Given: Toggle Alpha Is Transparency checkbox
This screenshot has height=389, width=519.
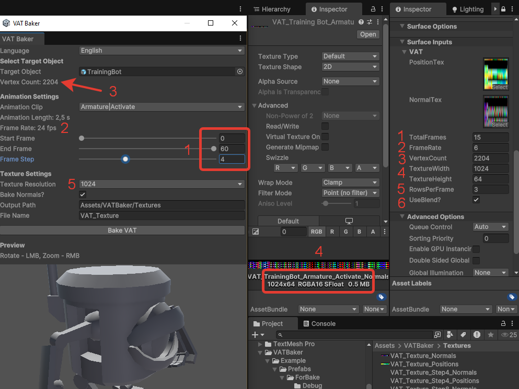Looking at the screenshot, I should (x=325, y=92).
